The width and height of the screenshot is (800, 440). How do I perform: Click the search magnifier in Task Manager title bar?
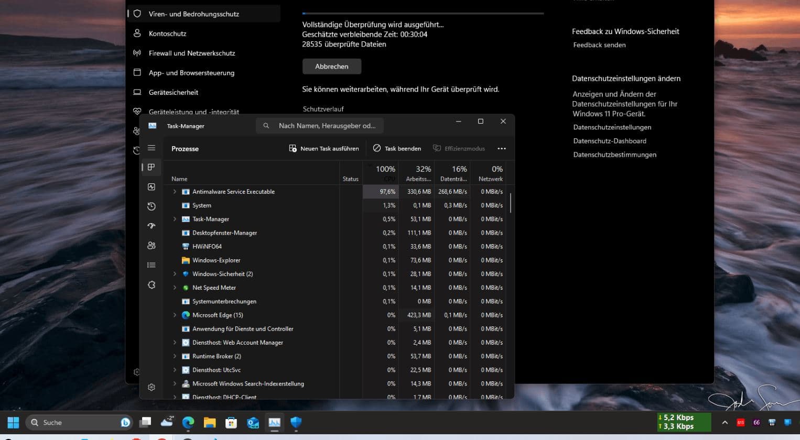click(266, 126)
